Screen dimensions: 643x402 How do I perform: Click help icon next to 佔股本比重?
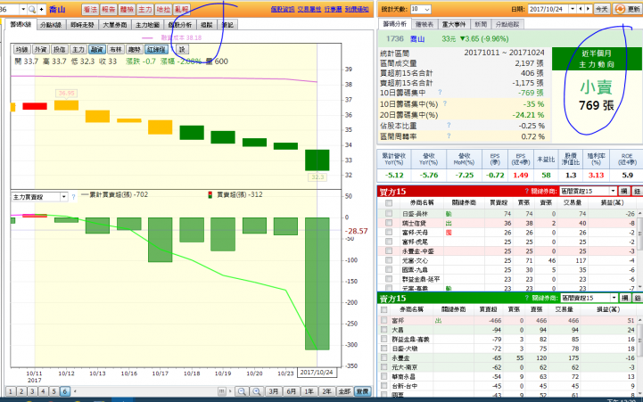449,125
